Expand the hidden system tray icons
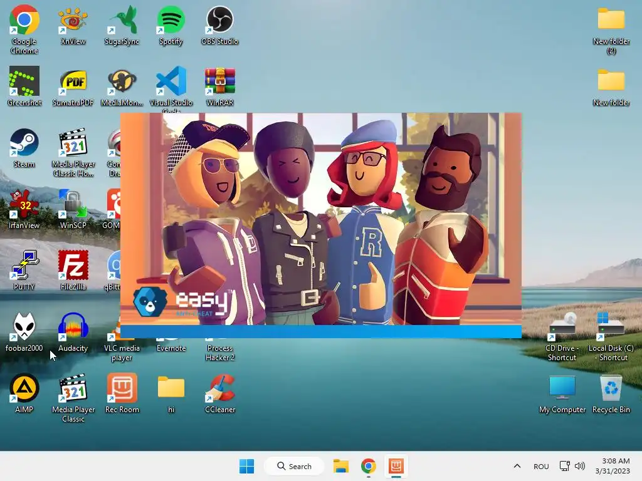Viewport: 642px width, 481px height. pyautogui.click(x=517, y=466)
